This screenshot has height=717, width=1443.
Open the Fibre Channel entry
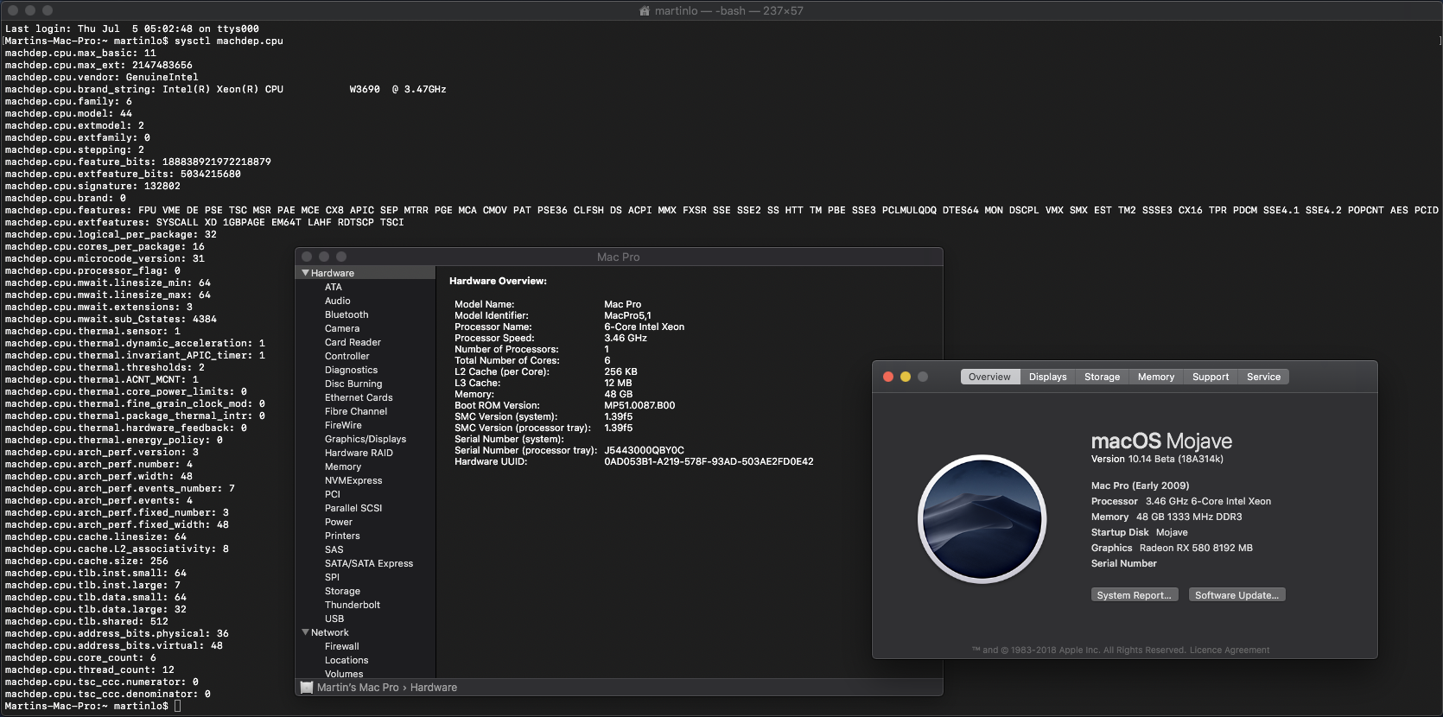pos(356,411)
